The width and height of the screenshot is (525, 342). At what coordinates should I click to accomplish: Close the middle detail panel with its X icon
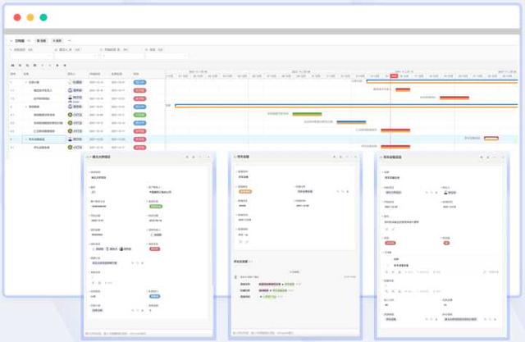[355, 157]
